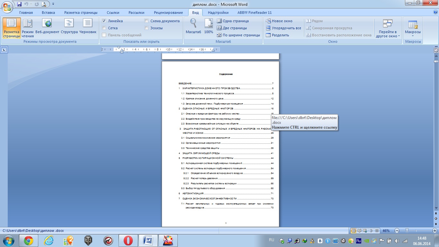Go to 1.2 Краткое описание доменного цеха
439x247 pixels.
pyautogui.click(x=227, y=98)
